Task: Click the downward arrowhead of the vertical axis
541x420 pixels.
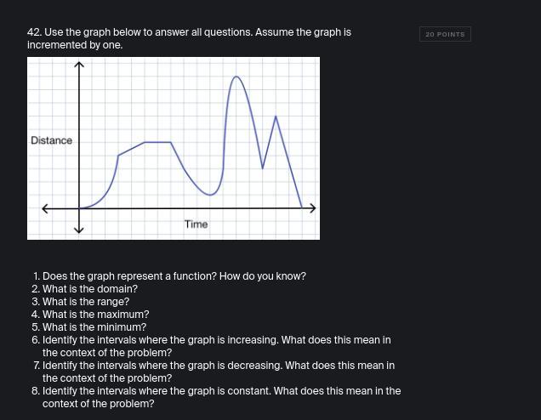Action: 79,230
